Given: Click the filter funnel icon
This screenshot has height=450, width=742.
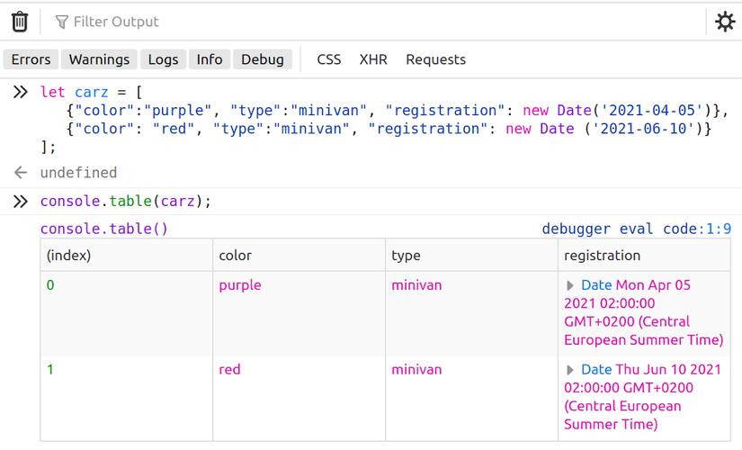Looking at the screenshot, I should tap(62, 22).
